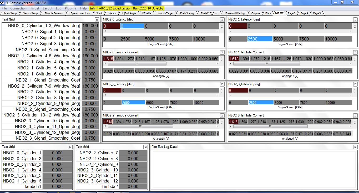359x193 pixels.
Task: Close the NBO2_0_Latency panel
Action: tap(222, 20)
